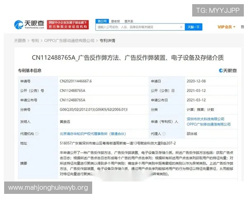Viewport: 248px width, 198px height.
Task: Select application date 2020-12-08
Action: pyautogui.click(x=196, y=81)
